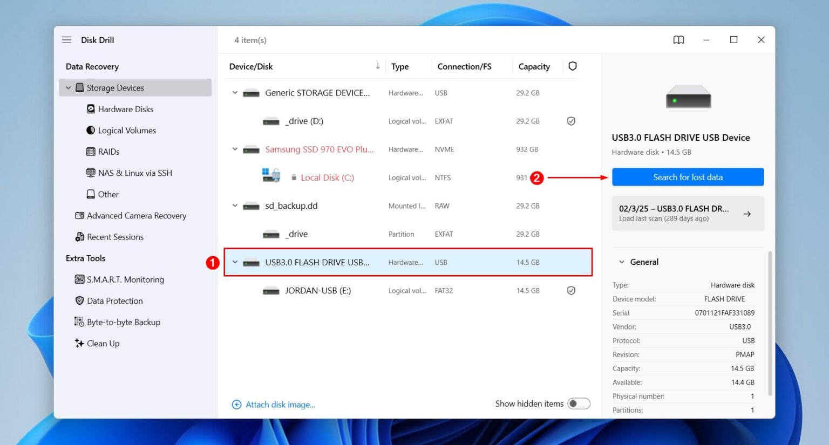The height and width of the screenshot is (445, 829).
Task: Click Search for lost data
Action: pyautogui.click(x=688, y=177)
